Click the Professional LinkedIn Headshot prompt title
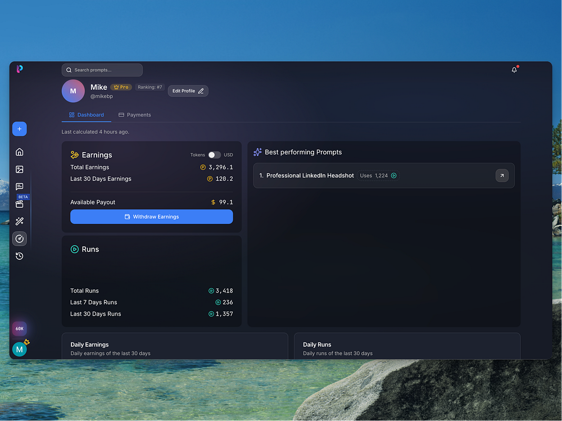The height and width of the screenshot is (421, 562). 310,175
